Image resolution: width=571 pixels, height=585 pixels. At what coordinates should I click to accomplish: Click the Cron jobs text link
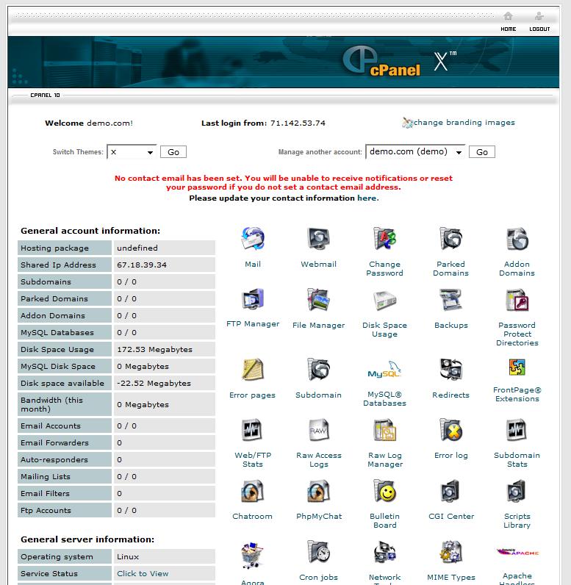click(318, 578)
